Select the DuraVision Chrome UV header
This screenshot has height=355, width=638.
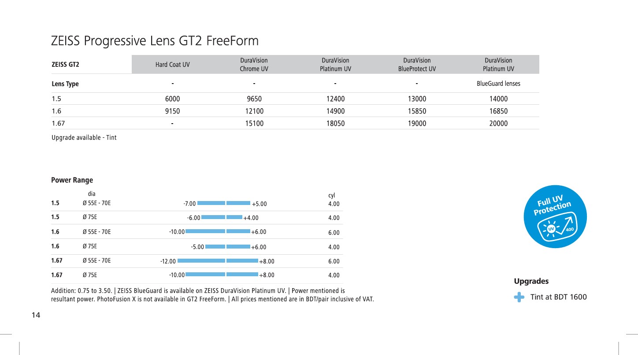pyautogui.click(x=254, y=65)
